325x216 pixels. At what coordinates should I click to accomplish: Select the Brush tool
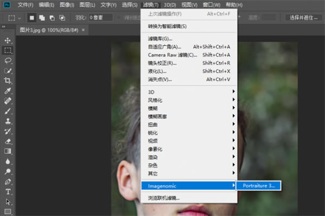[x=8, y=111]
